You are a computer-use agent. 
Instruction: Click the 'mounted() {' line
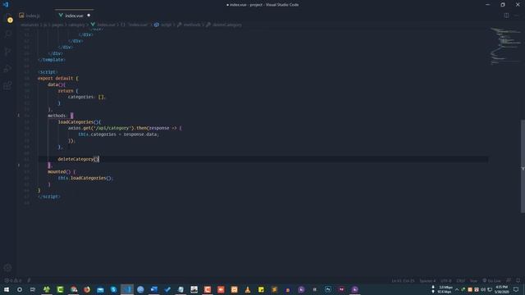[x=62, y=171]
